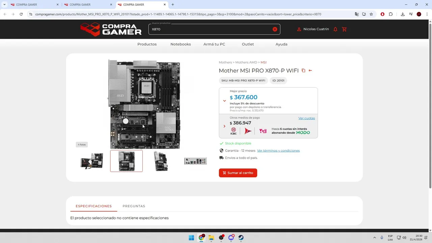Click the MODO logo

click(x=303, y=133)
